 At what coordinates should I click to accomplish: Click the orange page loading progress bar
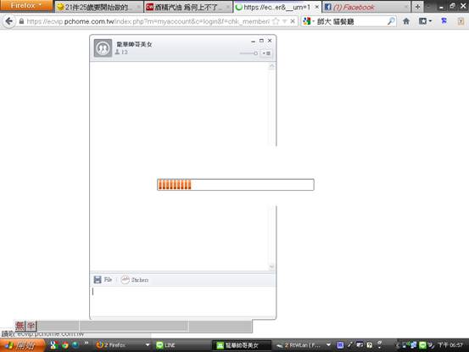(x=236, y=185)
